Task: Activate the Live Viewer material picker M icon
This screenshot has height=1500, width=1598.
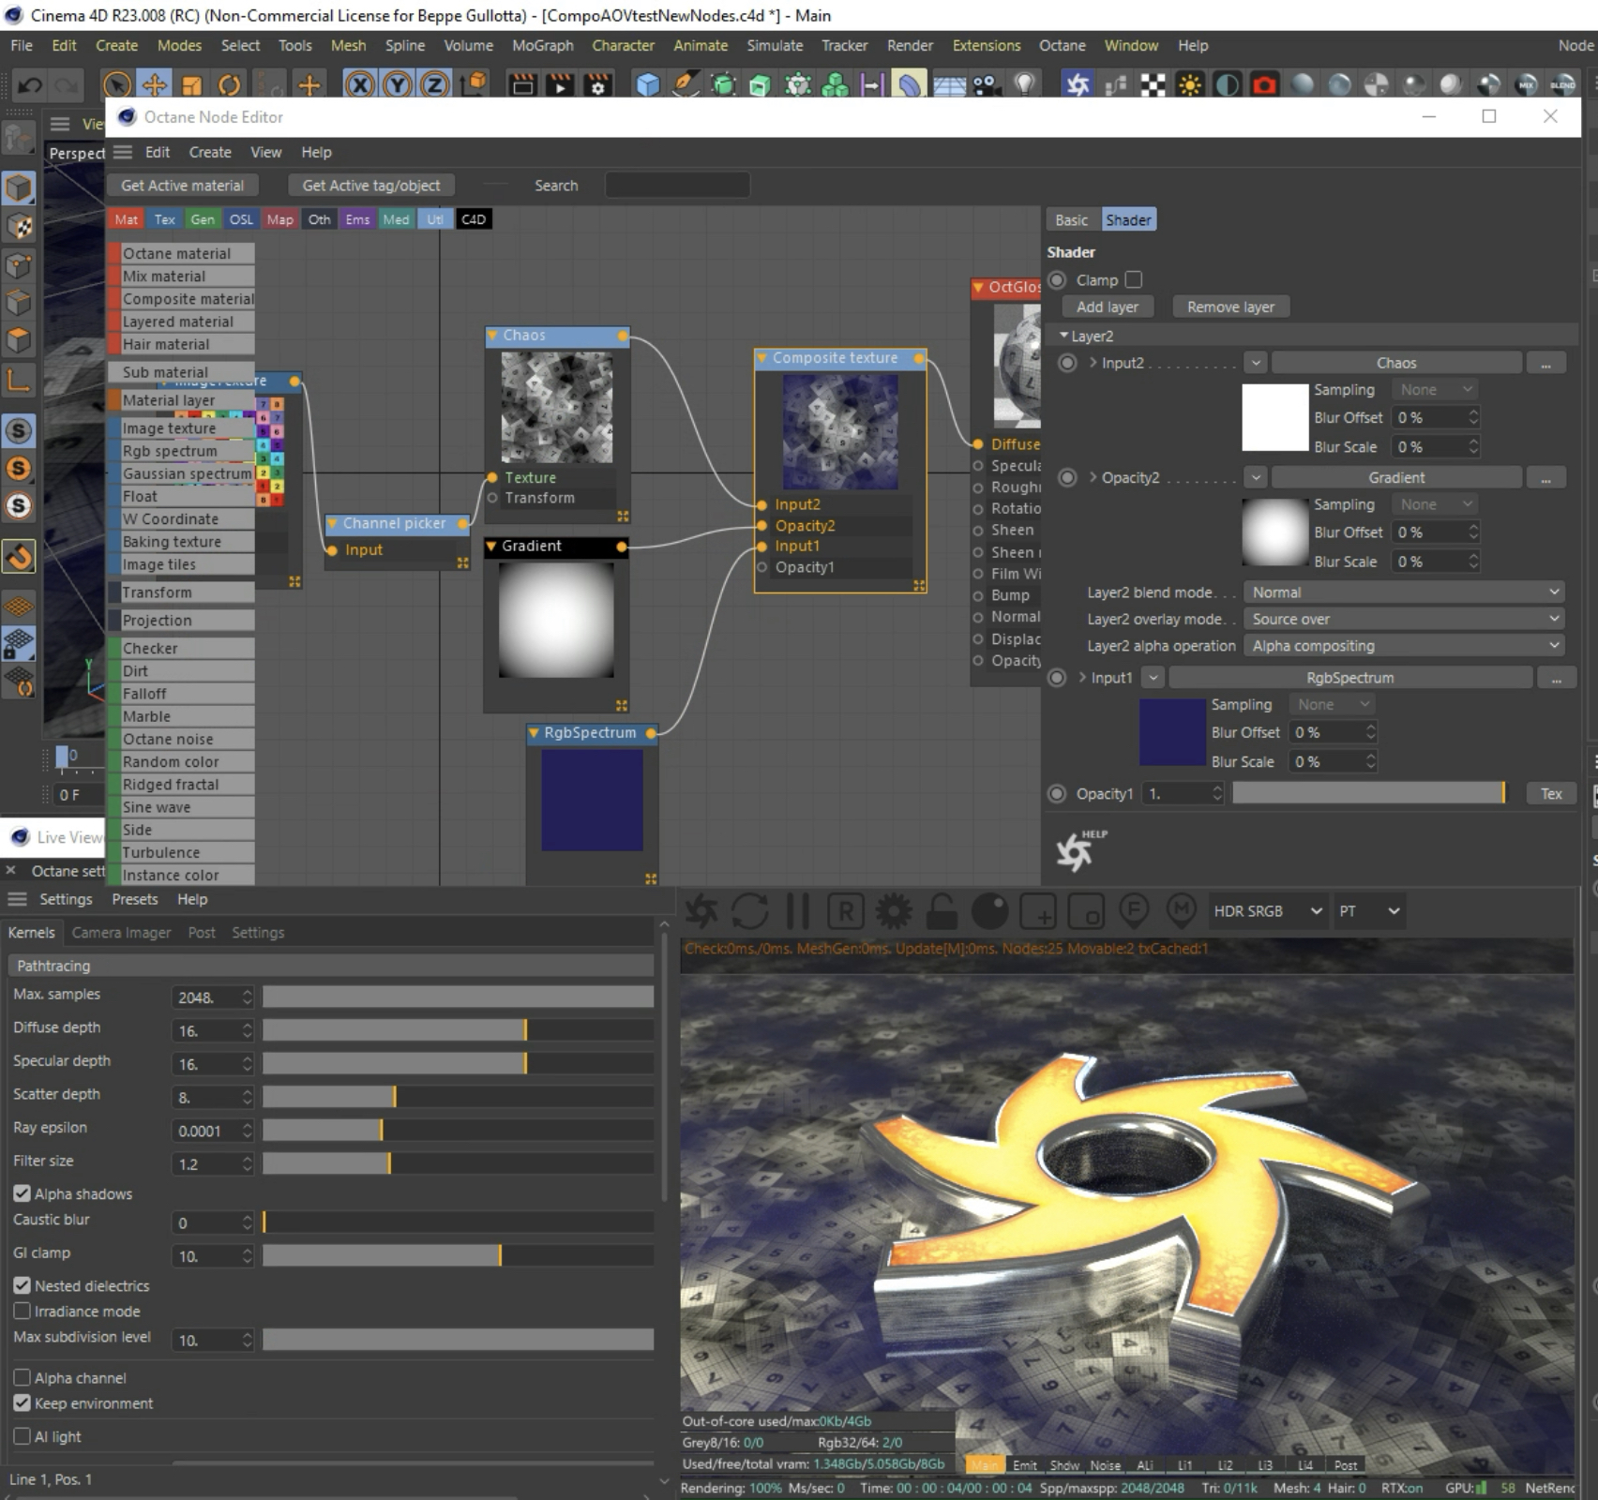Action: pyautogui.click(x=1182, y=909)
